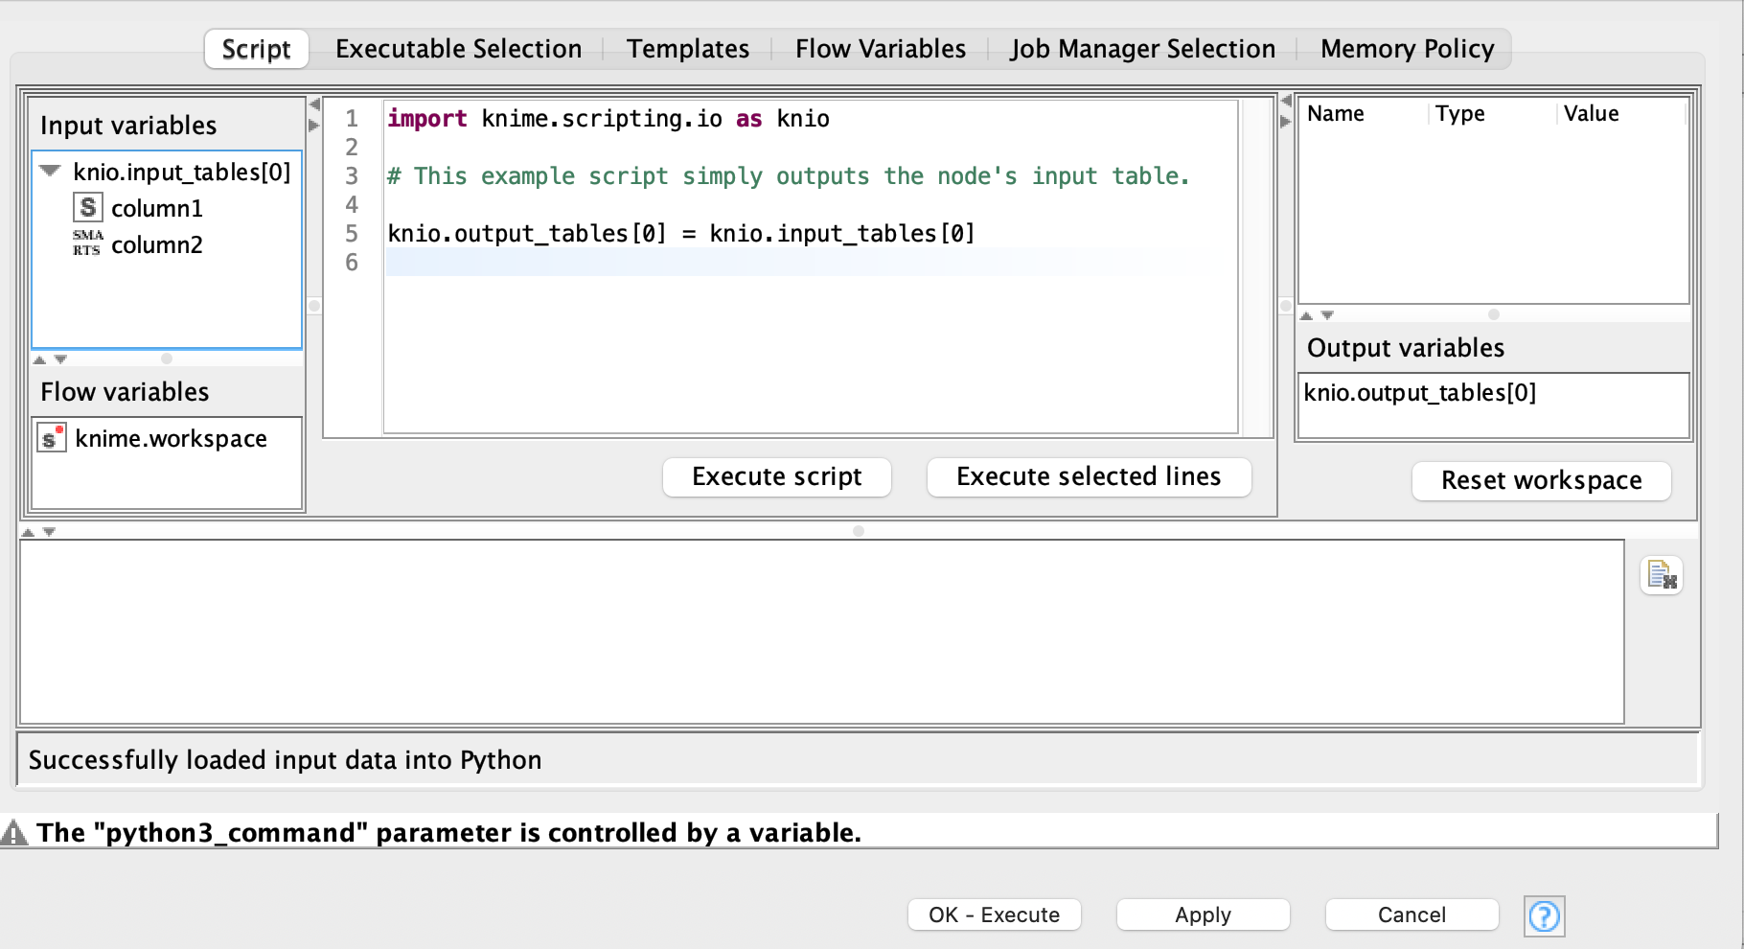Click the up triangle below Input variables panel
The image size is (1744, 949).
(39, 359)
